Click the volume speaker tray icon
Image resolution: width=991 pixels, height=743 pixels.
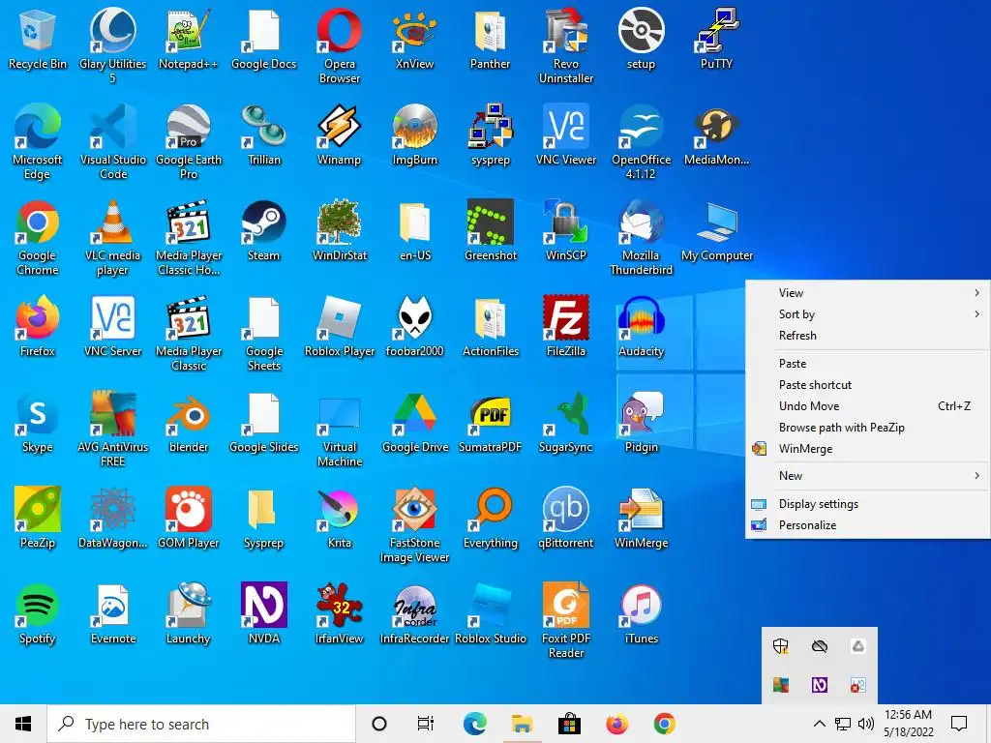(866, 724)
